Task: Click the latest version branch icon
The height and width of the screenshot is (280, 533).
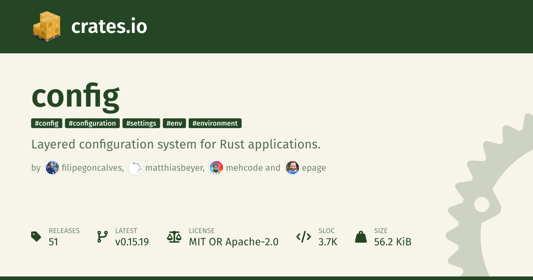Action: (102, 236)
